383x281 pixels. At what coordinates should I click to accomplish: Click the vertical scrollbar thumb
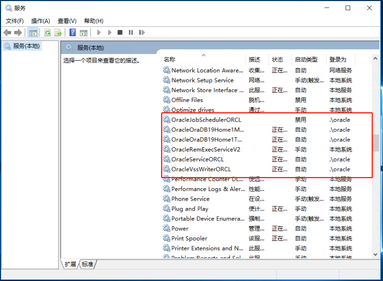[x=376, y=143]
